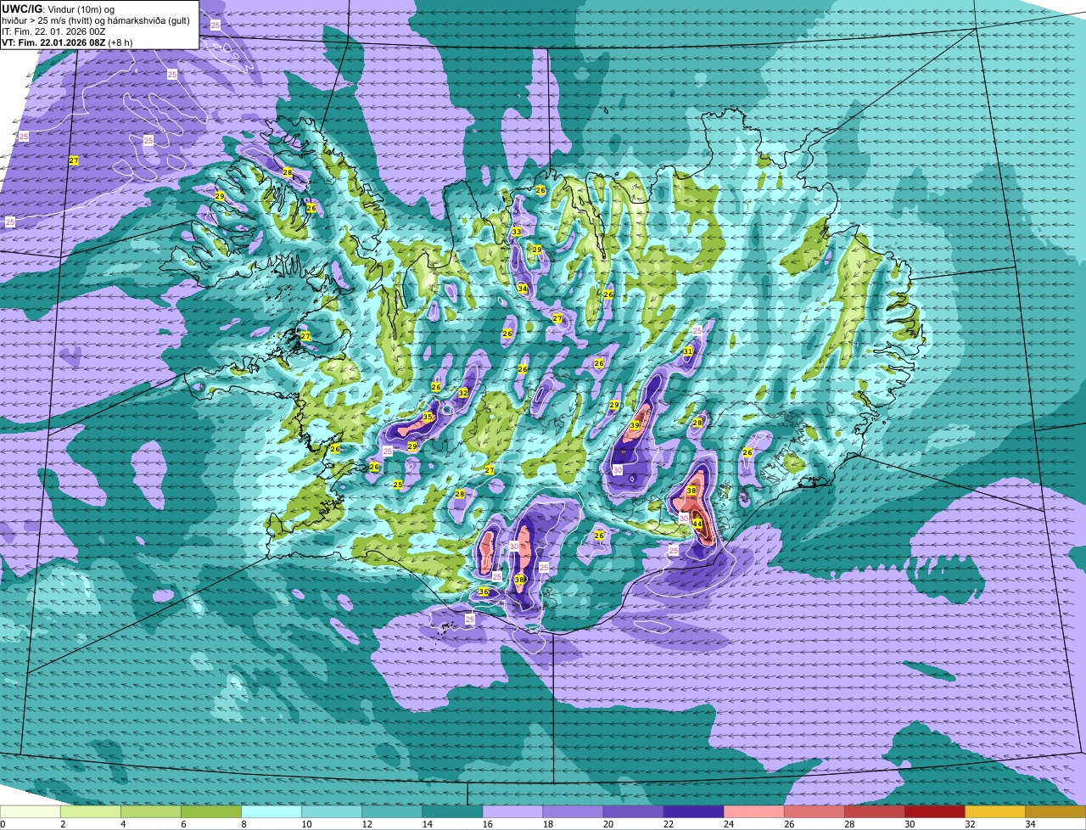This screenshot has width=1086, height=830.
Task: Click the 8–10 m/s pale cyan legend swatch
Action: coord(271,811)
